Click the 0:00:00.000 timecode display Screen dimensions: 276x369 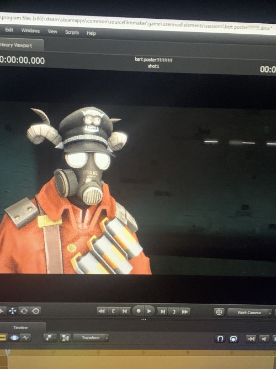22,60
